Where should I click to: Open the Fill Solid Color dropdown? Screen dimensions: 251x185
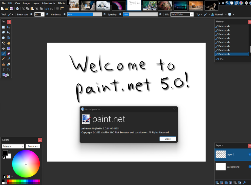(182, 15)
